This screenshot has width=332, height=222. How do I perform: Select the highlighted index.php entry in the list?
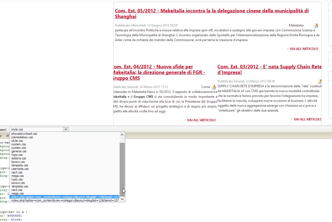(65, 197)
